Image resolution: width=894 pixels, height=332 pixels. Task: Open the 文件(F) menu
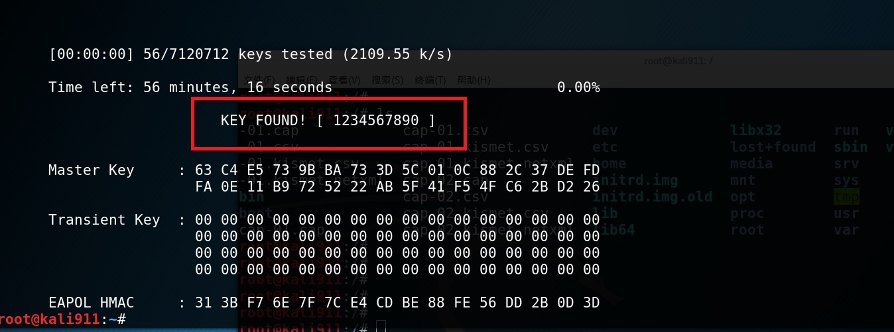[x=259, y=80]
